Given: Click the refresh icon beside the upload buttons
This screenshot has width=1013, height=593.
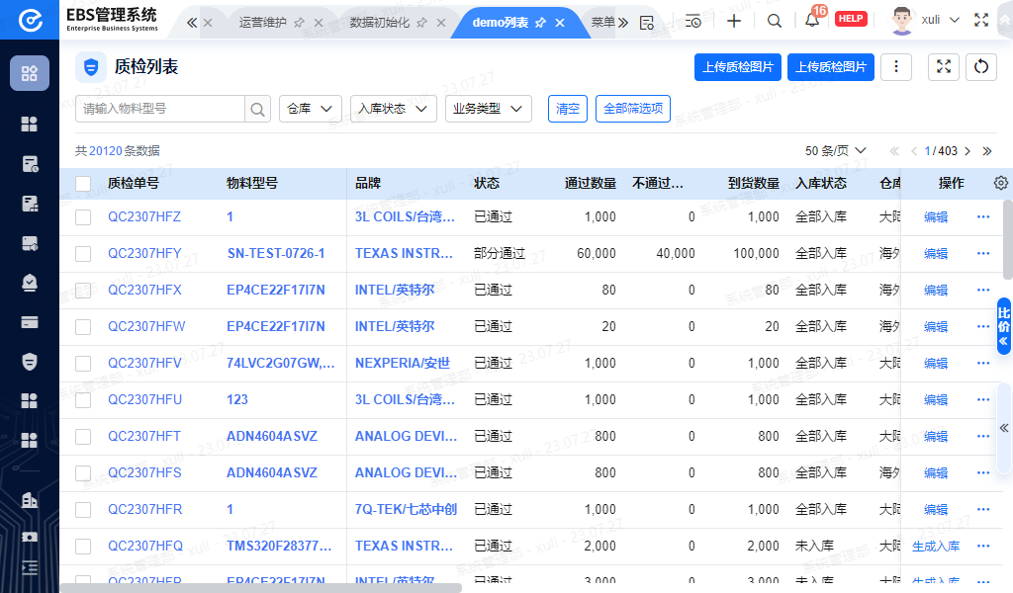Looking at the screenshot, I should point(980,66).
